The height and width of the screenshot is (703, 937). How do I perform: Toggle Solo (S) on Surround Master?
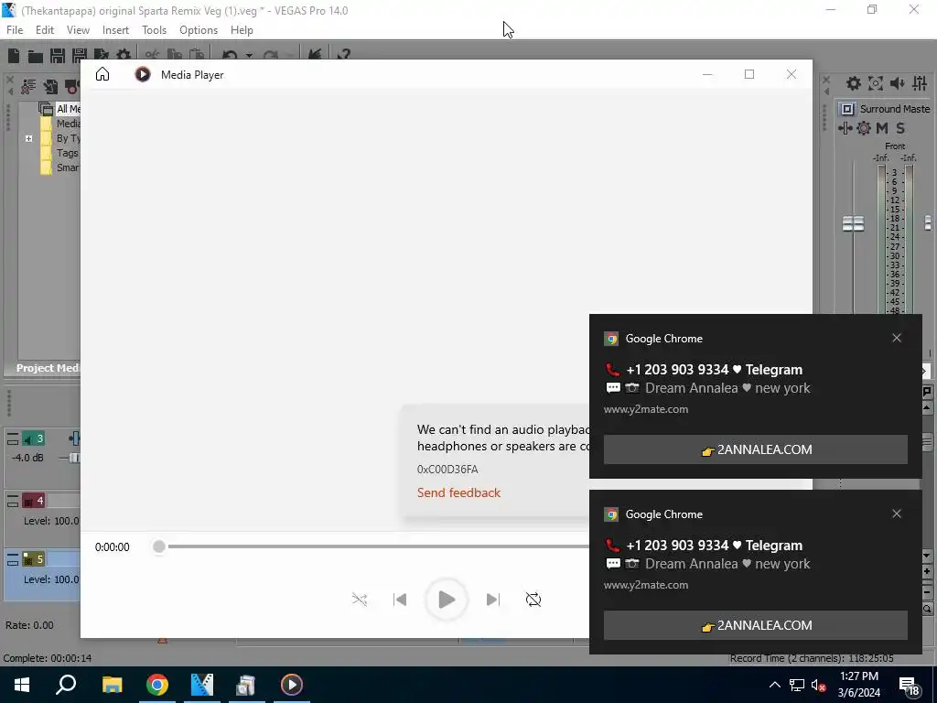tap(900, 128)
